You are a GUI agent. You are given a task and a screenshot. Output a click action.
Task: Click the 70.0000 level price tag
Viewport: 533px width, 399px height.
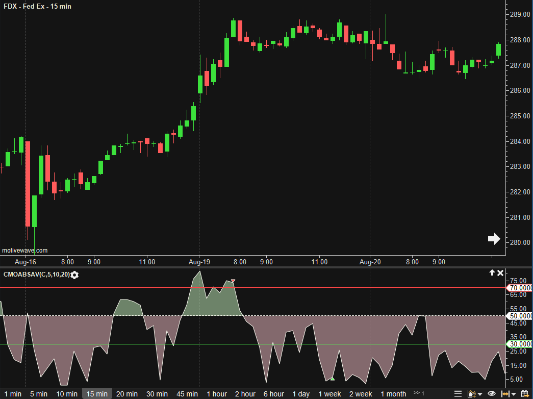(x=519, y=288)
